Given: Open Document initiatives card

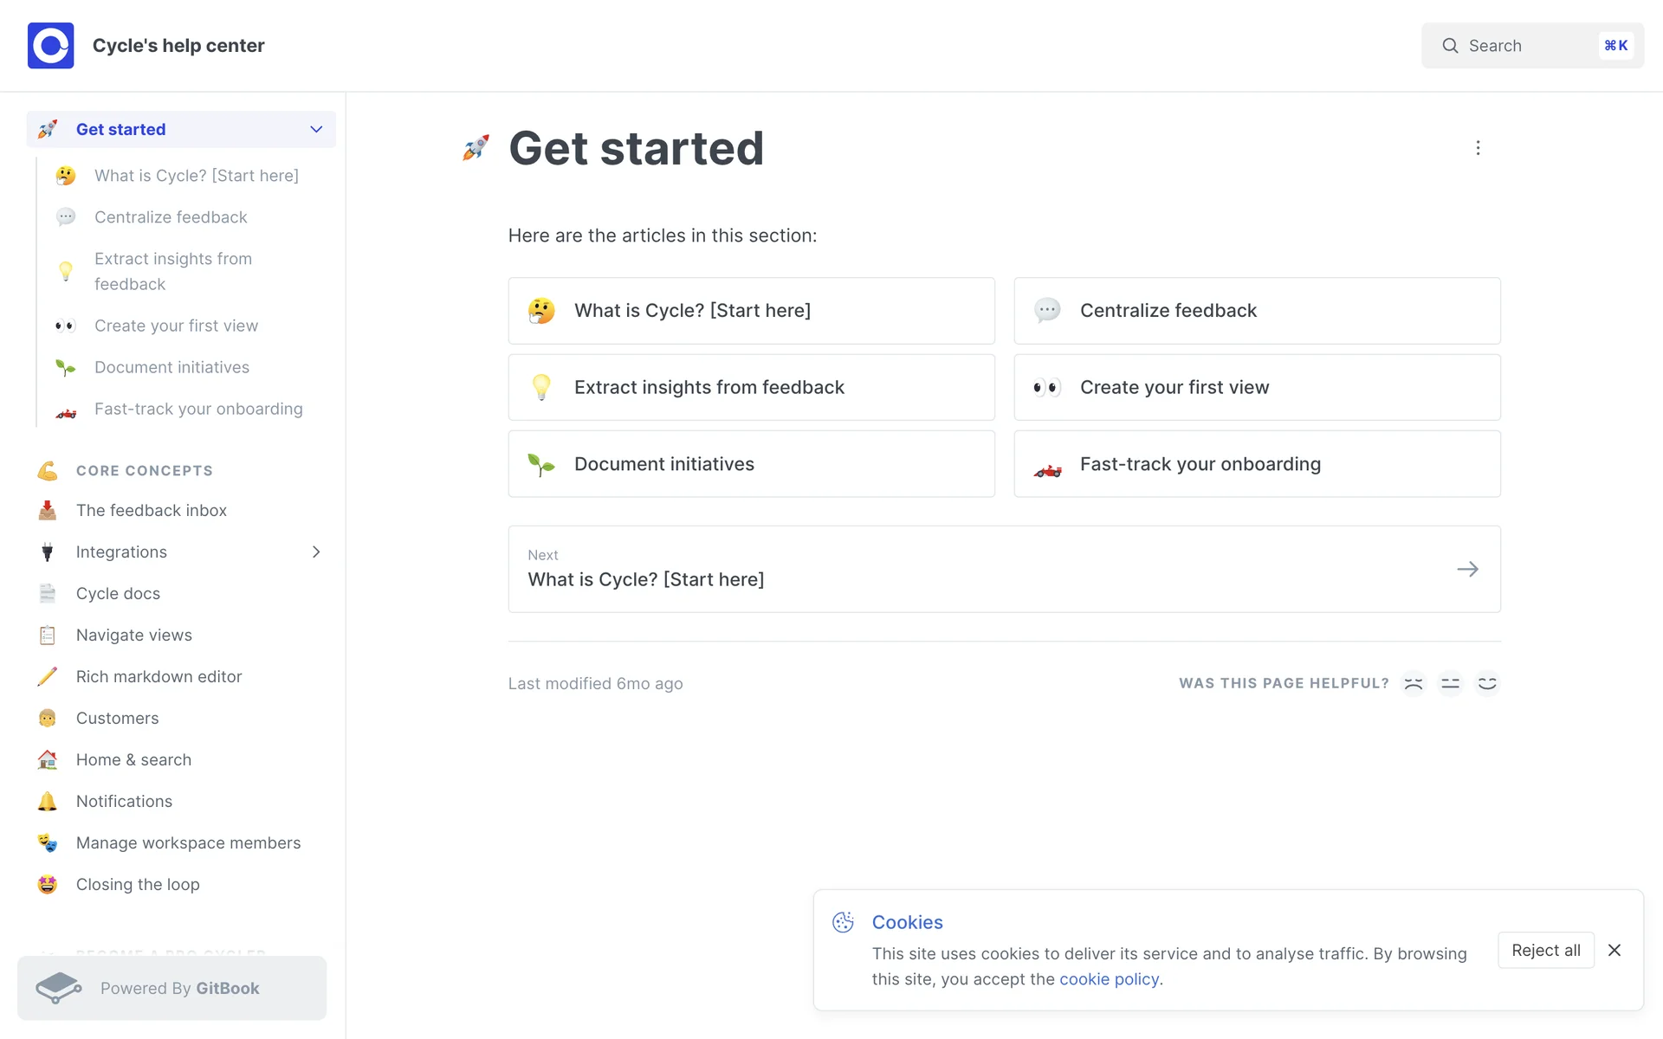Looking at the screenshot, I should 751,464.
